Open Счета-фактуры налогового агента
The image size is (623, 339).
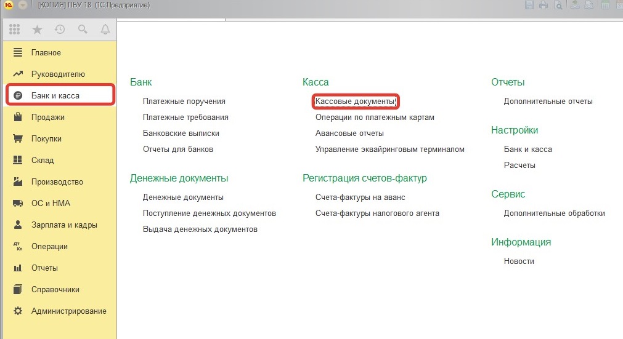(x=378, y=213)
